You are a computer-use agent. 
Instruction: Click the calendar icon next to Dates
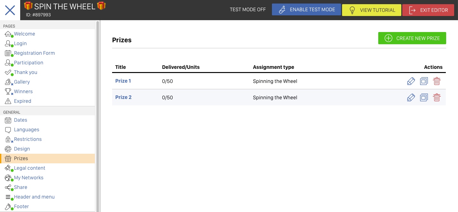pyautogui.click(x=8, y=120)
